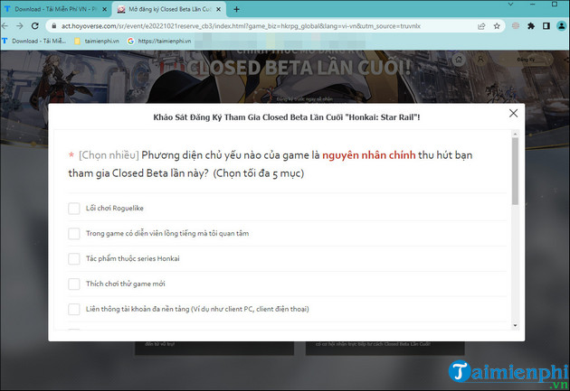Image resolution: width=570 pixels, height=391 pixels.
Task: Click the survey scrollbar thumb
Action: pyautogui.click(x=515, y=172)
